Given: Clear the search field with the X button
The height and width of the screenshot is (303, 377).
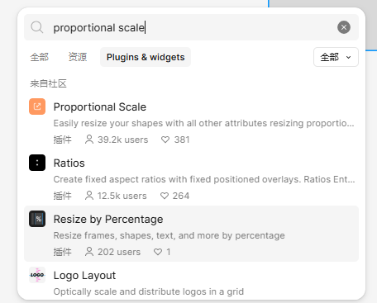Looking at the screenshot, I should pos(344,27).
